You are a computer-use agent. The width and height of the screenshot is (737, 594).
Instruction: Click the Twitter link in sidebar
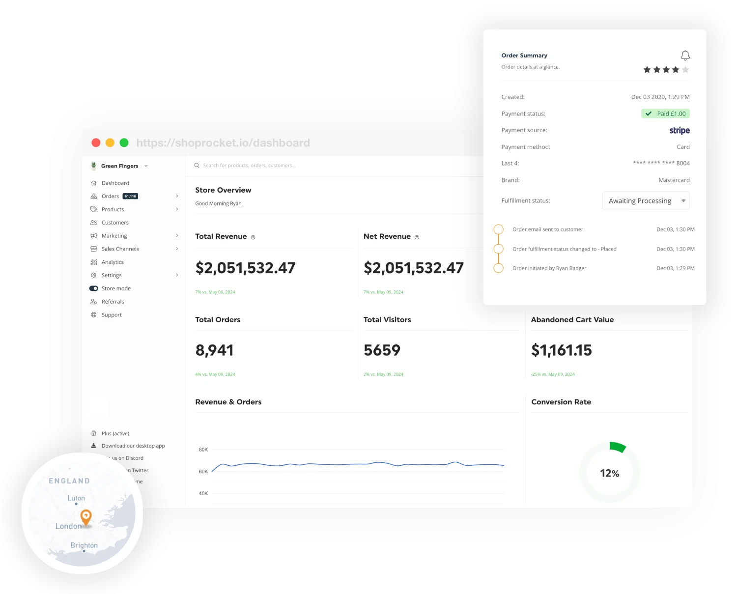(x=138, y=470)
